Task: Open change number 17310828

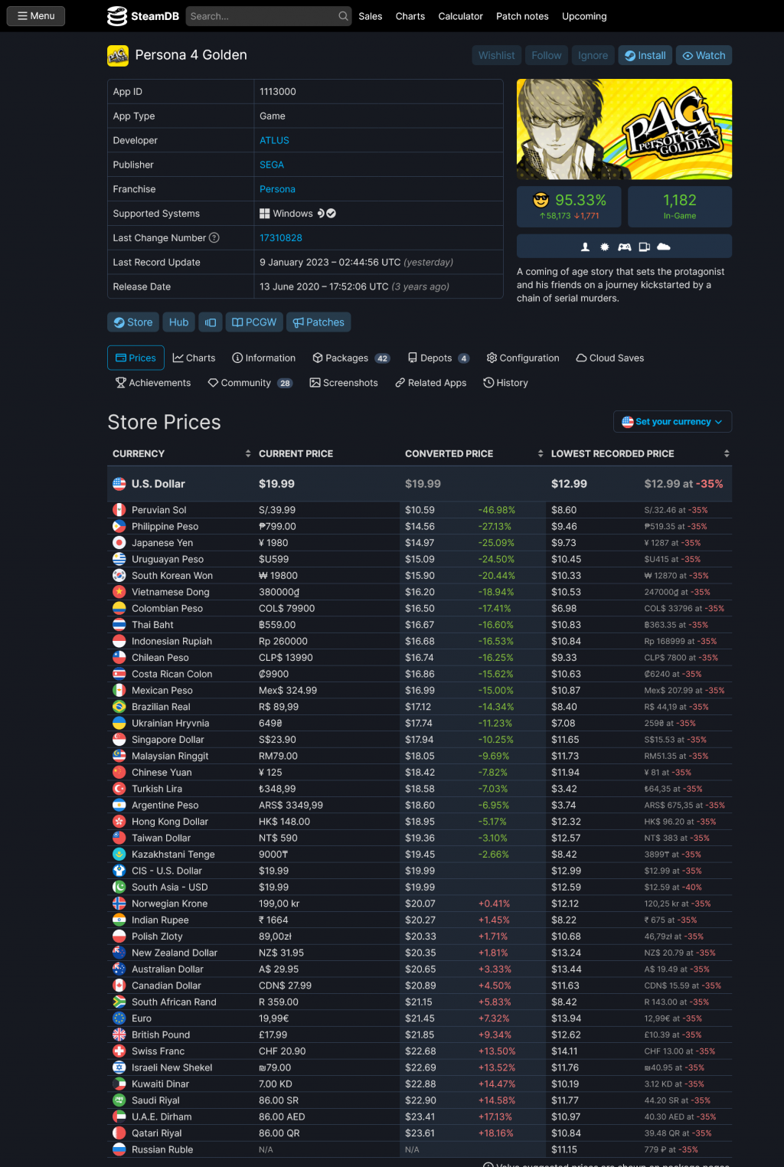Action: [x=281, y=238]
